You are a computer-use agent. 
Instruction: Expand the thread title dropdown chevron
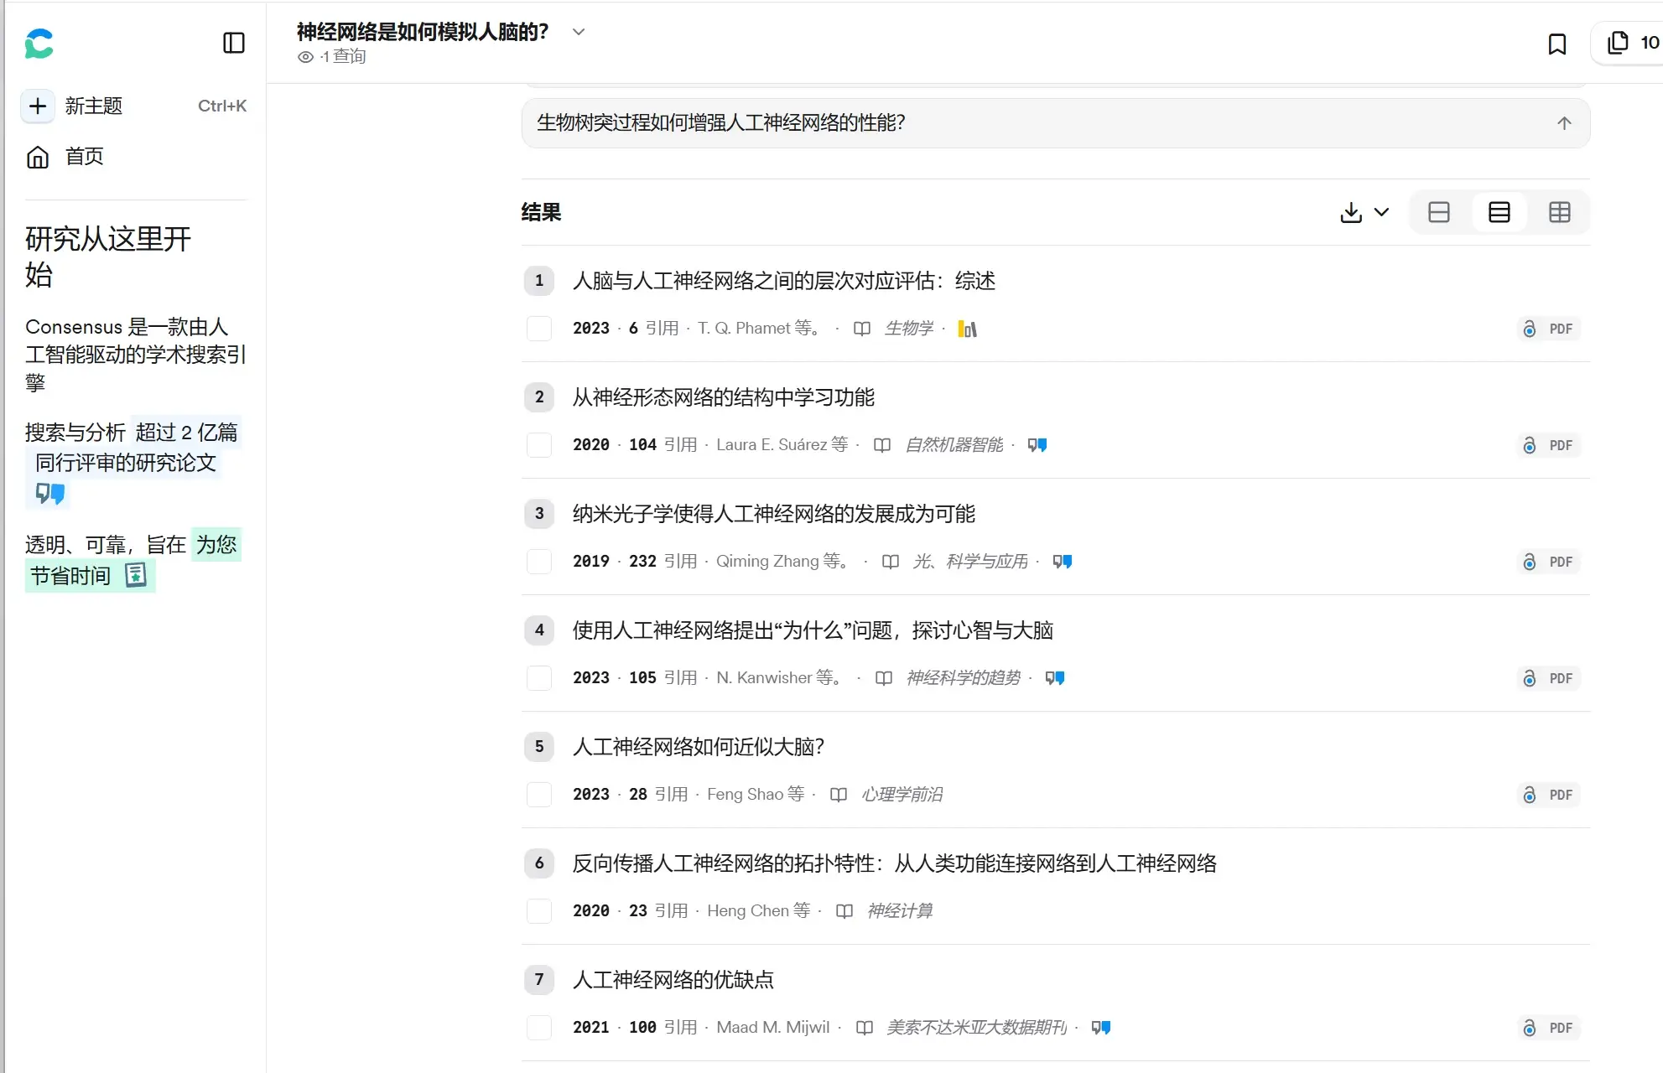[x=578, y=32]
